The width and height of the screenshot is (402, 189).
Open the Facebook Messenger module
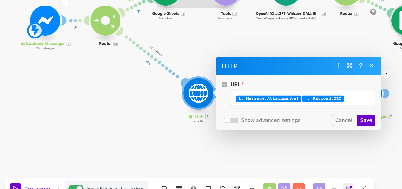pos(45,21)
